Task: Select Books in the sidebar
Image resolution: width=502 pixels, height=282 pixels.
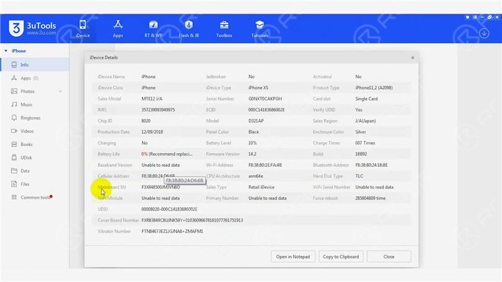Action: coord(35,144)
